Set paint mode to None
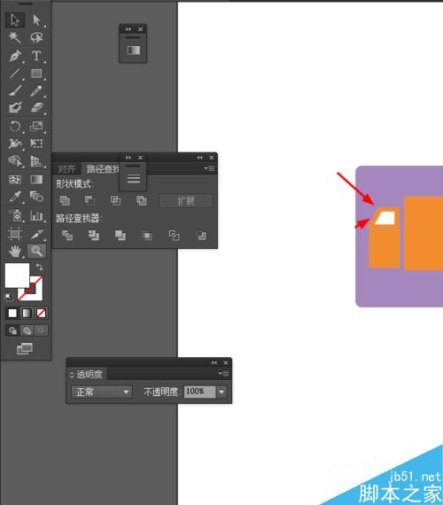Screen dimensions: 443x505 (x=41, y=313)
